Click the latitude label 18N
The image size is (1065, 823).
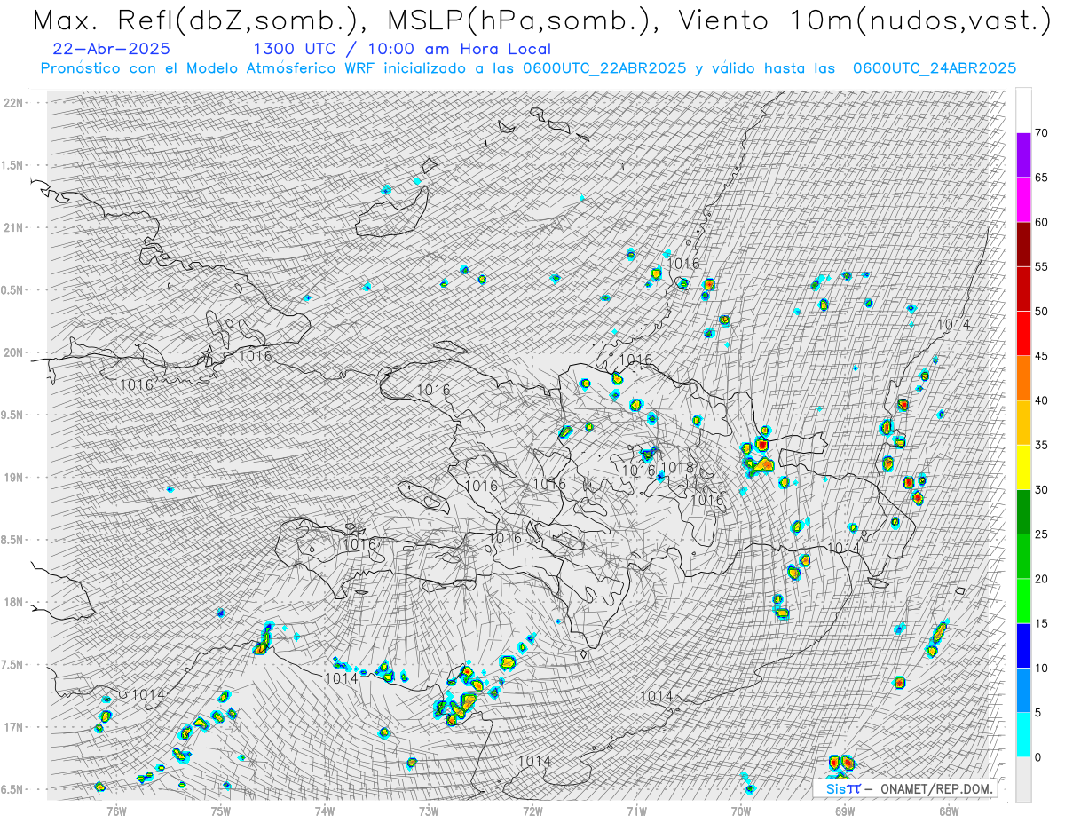pos(12,602)
